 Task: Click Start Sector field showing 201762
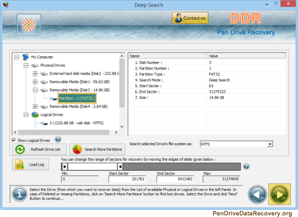click(127, 179)
